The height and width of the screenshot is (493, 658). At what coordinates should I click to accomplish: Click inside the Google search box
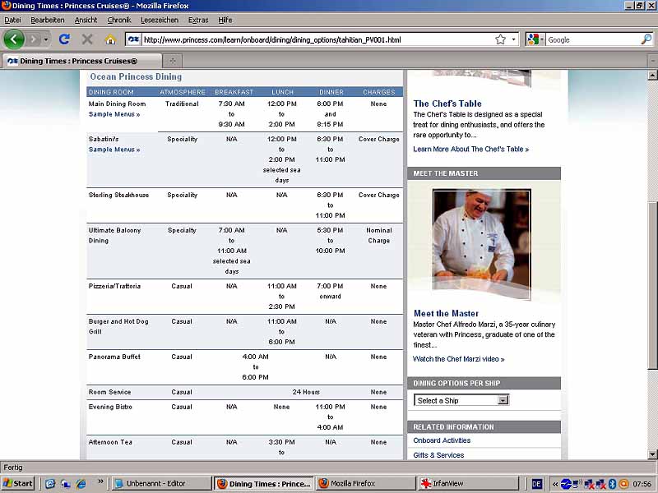coord(593,39)
